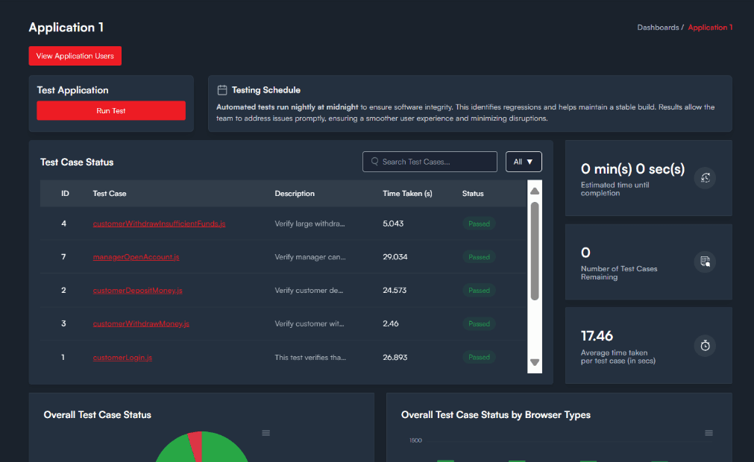Viewport: 754px width, 462px height.
Task: Click the Status column header
Action: tap(473, 194)
